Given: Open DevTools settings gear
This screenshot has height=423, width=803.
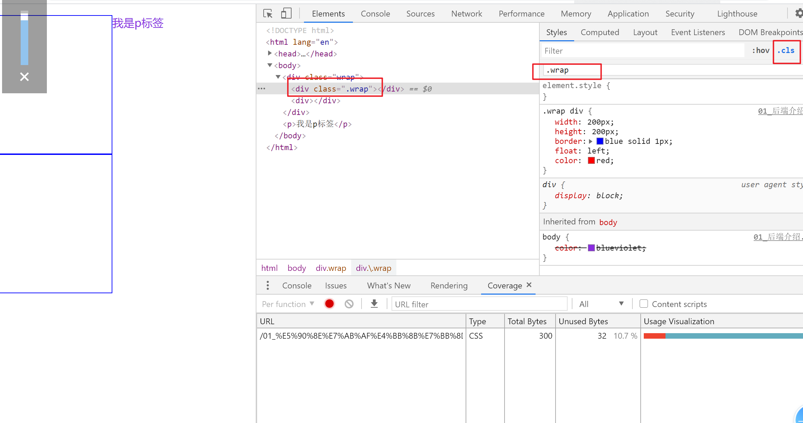Looking at the screenshot, I should click(799, 14).
